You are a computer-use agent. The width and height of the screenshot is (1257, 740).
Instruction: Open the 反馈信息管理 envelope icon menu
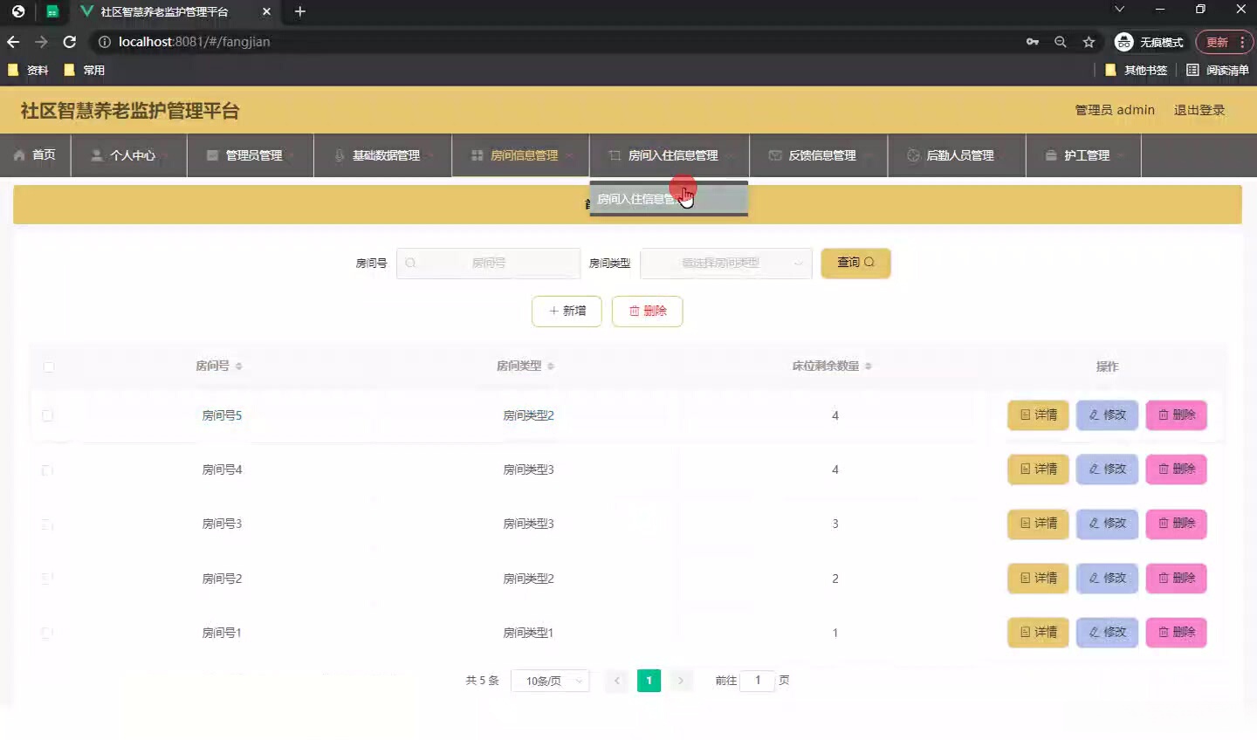click(x=775, y=155)
